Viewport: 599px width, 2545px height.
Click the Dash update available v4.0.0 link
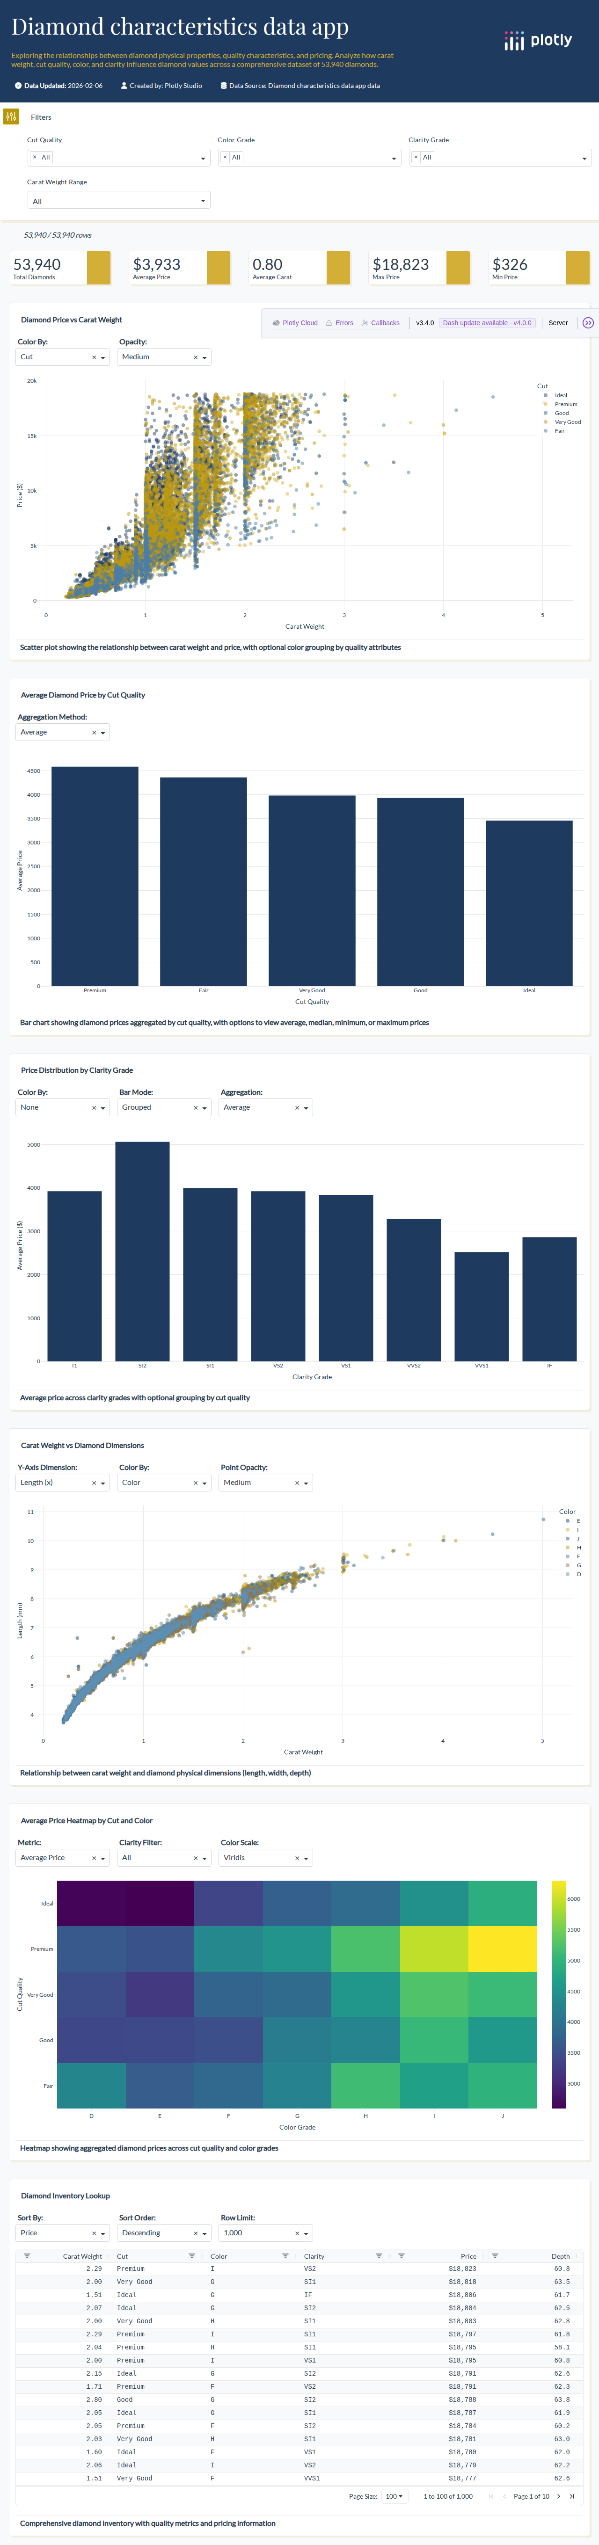click(486, 323)
